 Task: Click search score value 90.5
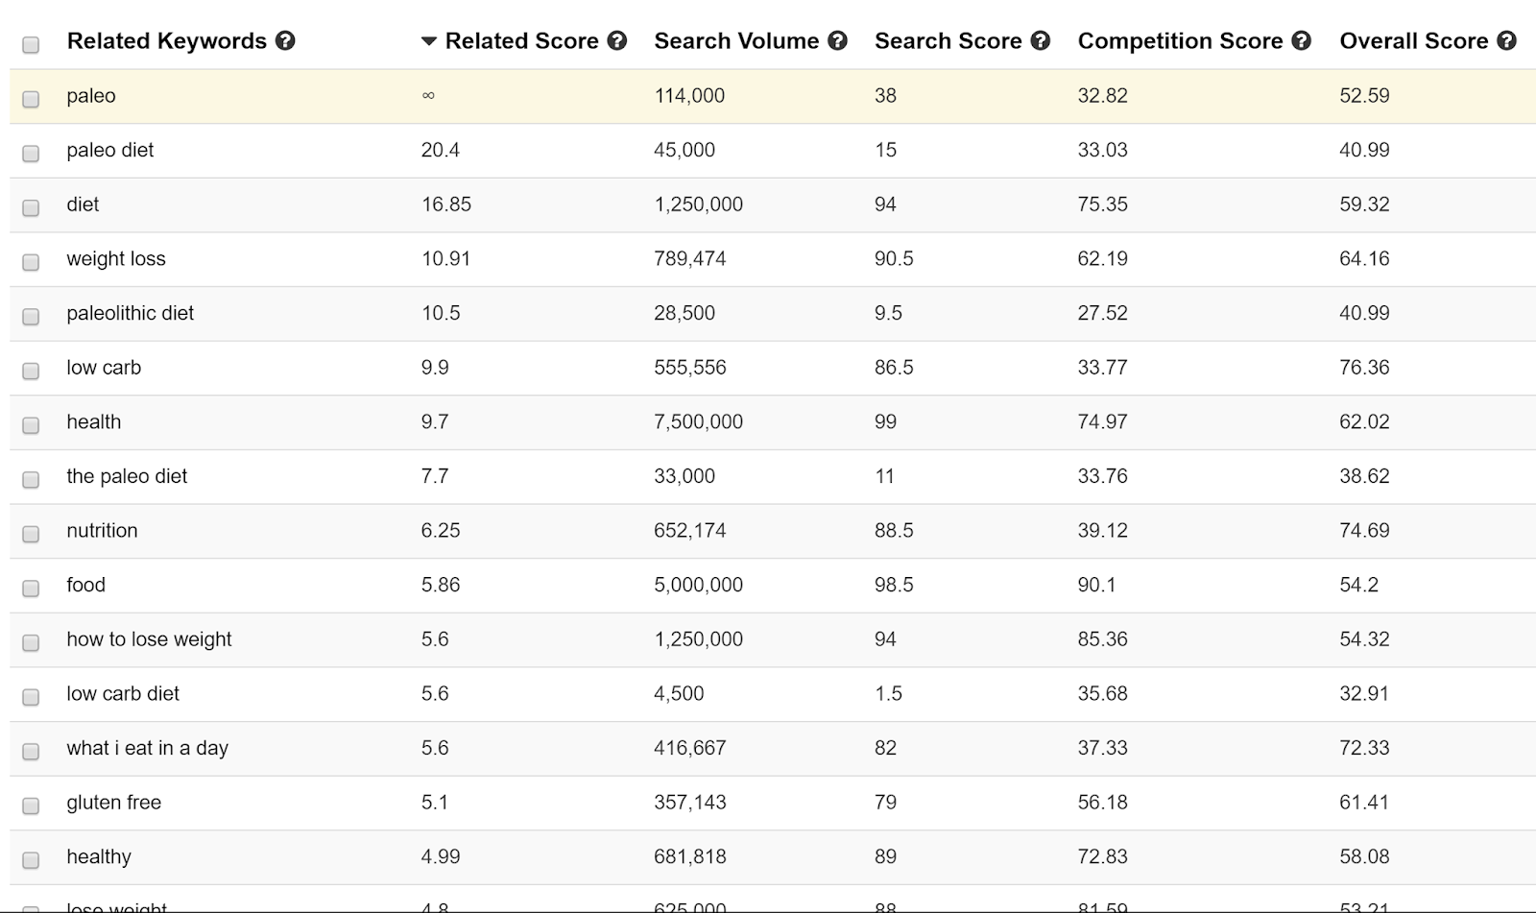click(894, 259)
